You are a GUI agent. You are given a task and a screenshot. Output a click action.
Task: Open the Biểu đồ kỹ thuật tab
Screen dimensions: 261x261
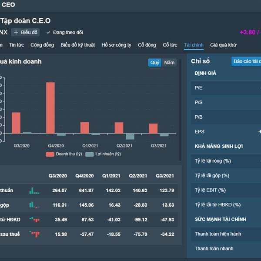point(77,45)
